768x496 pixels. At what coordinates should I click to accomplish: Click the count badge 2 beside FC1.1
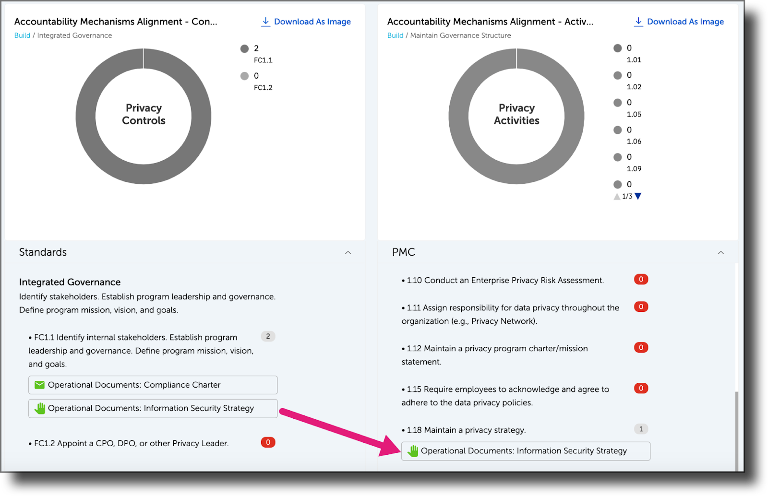tap(268, 336)
